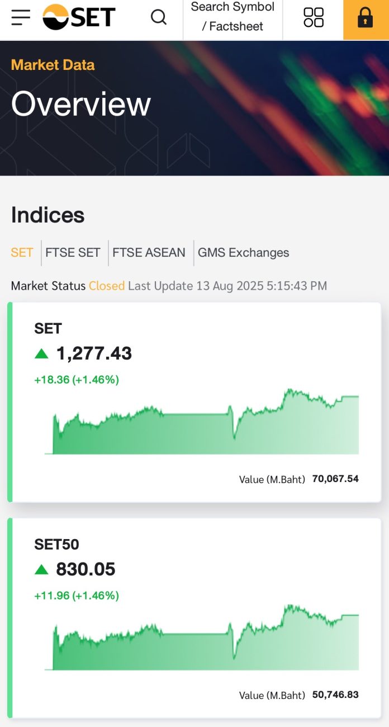Open the four-square apps grid icon
389x727 pixels.
313,17
